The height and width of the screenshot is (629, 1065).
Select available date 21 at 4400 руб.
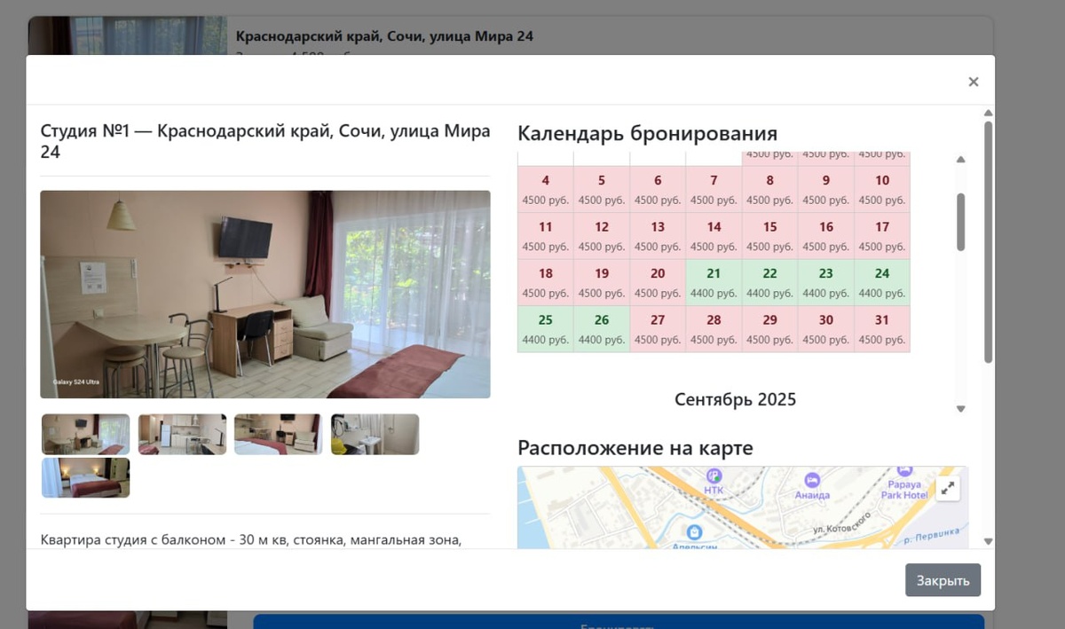click(x=714, y=283)
